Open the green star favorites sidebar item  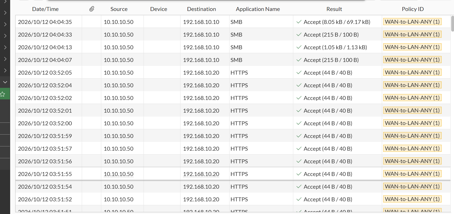(3, 94)
